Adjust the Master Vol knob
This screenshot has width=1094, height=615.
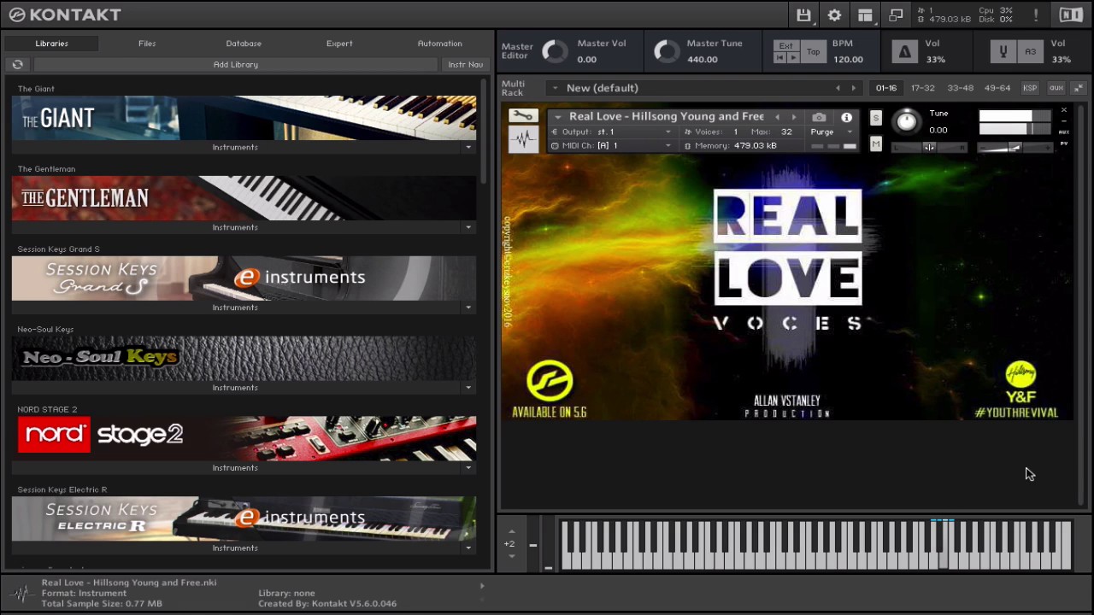(555, 51)
